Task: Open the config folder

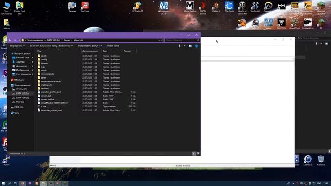Action: pyautogui.click(x=44, y=59)
